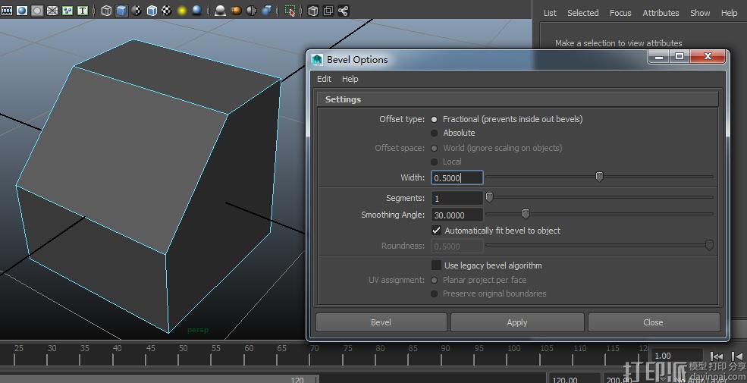The width and height of the screenshot is (747, 383).
Task: Click the Roundness slider handle
Action: [709, 245]
